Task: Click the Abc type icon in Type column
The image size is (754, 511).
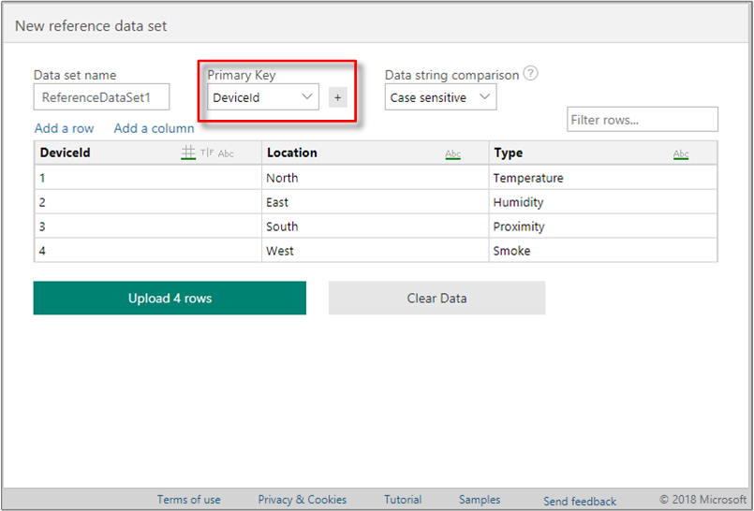Action: point(681,153)
